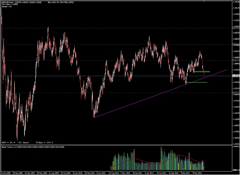Click the 4 Nov 2010 date label
The width and height of the screenshot is (240, 175).
click(x=125, y=173)
